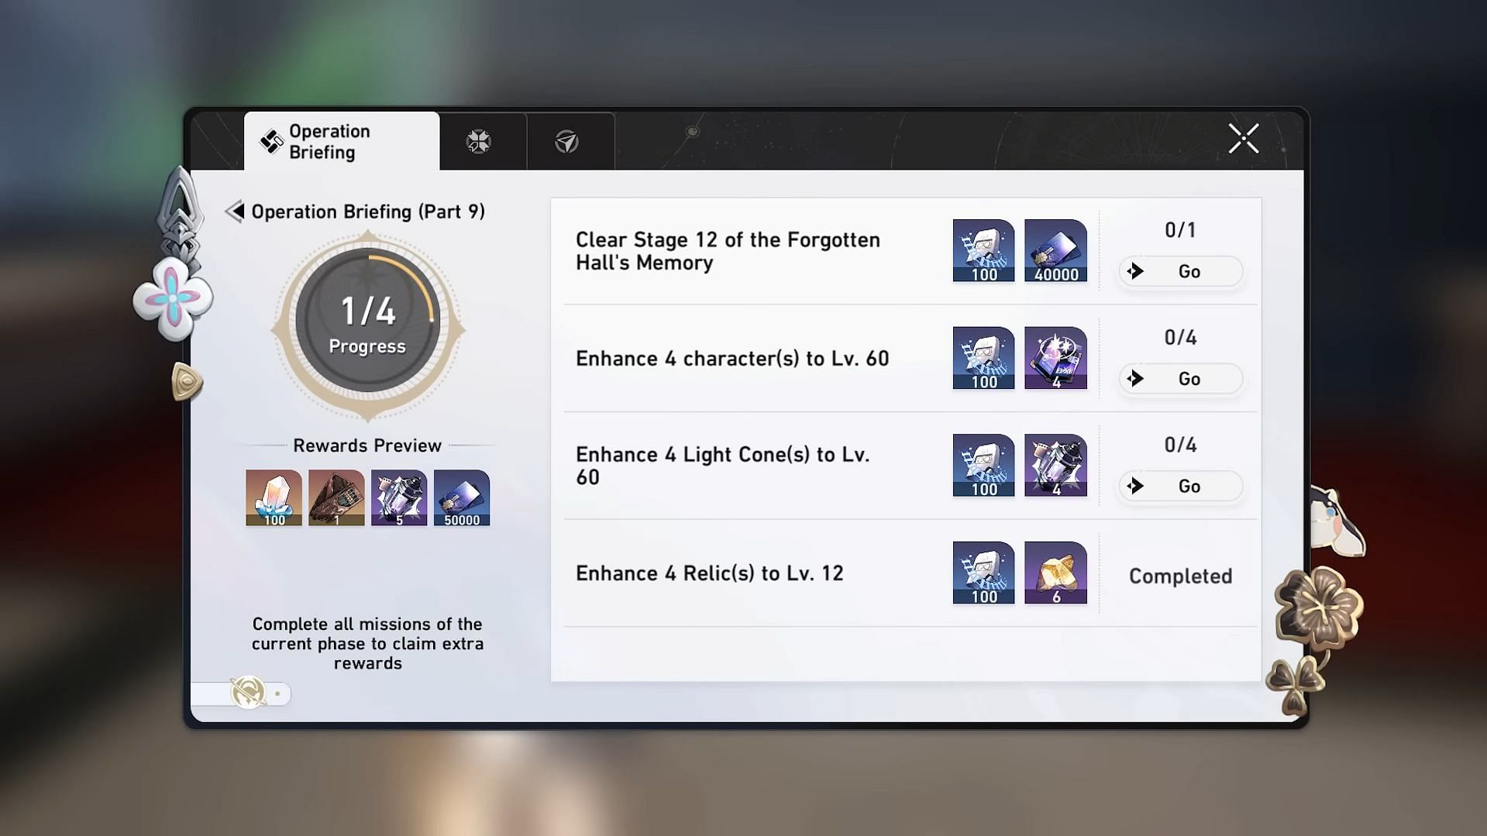
Task: Switch to the second snowflake-emblem tab
Action: (479, 142)
